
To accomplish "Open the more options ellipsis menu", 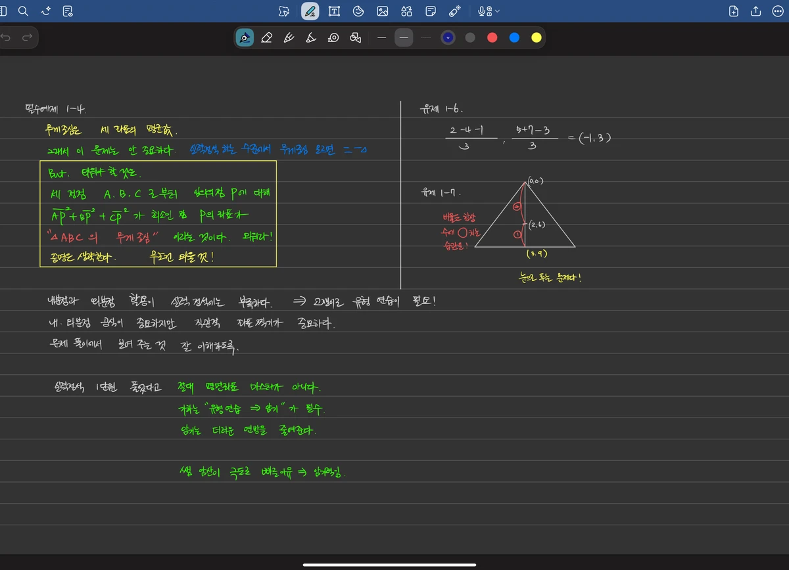I will tap(777, 11).
